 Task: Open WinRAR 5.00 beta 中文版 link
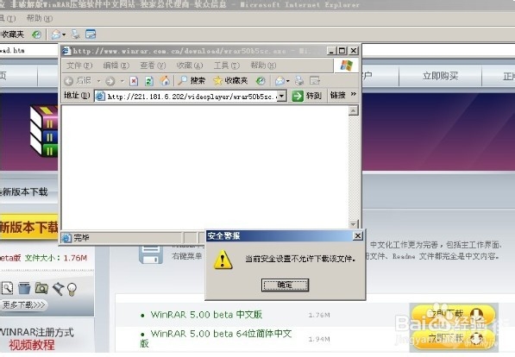tap(206, 315)
